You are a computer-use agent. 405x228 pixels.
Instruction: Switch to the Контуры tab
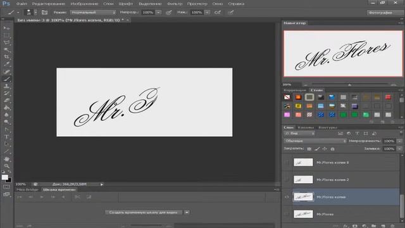[x=328, y=127]
